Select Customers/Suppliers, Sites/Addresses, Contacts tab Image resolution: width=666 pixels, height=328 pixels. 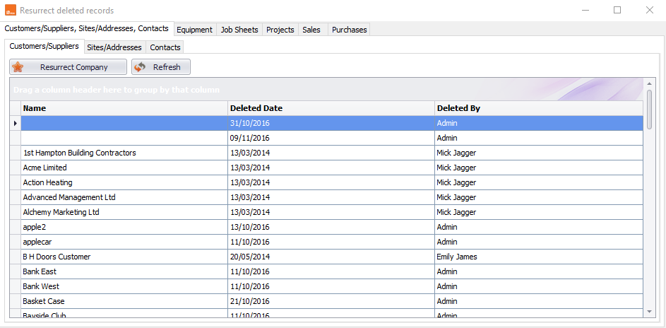coord(87,28)
